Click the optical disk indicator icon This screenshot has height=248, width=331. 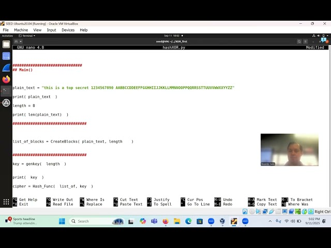click(252, 211)
